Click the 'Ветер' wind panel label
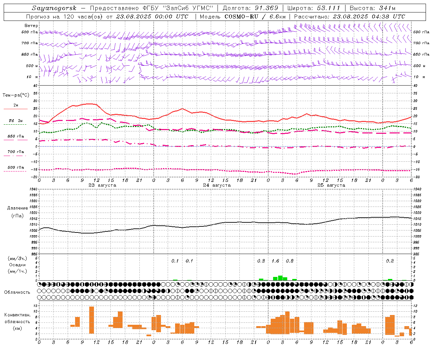Viewport: 431px width, 345px height. (x=31, y=26)
